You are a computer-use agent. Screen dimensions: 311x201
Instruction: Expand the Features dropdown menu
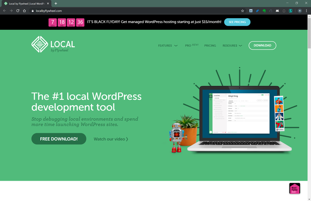(168, 46)
